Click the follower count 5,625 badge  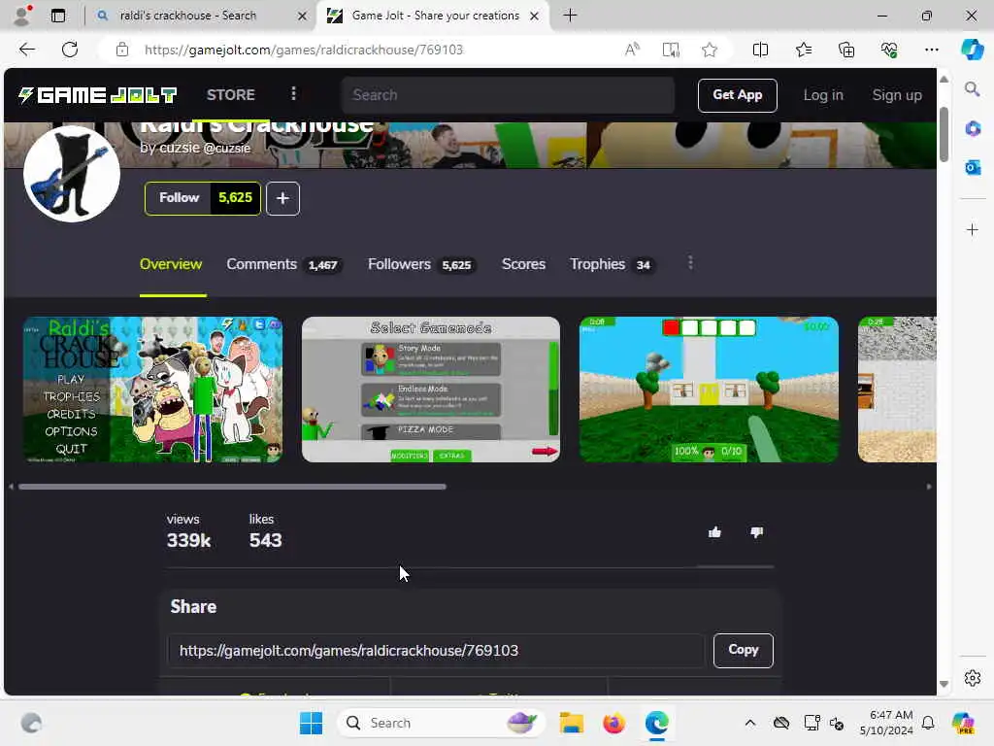[x=235, y=198]
